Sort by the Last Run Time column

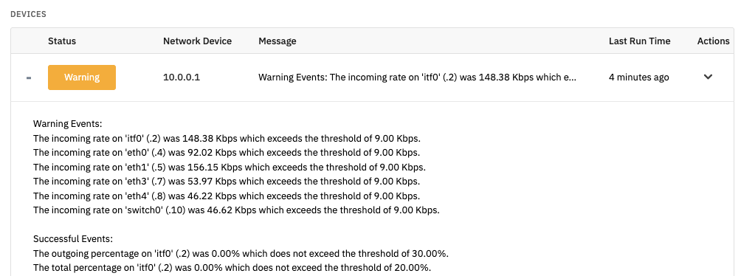(639, 41)
